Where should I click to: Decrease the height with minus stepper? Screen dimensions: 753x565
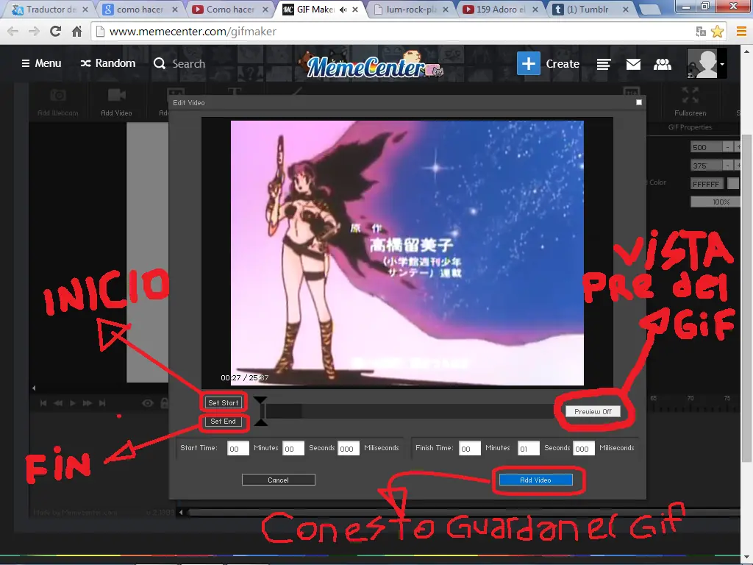[728, 166]
